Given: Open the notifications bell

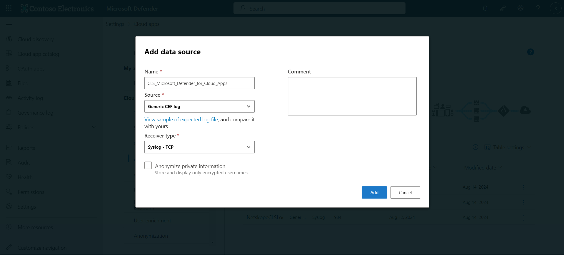Looking at the screenshot, I should pyautogui.click(x=485, y=8).
